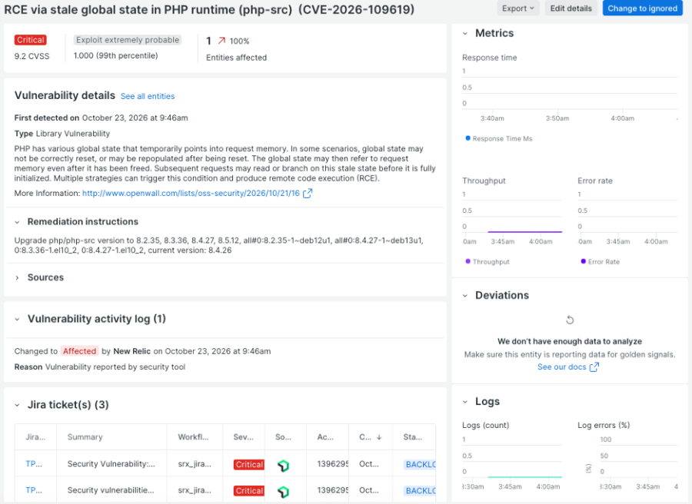Click Change to ignored button
Image resolution: width=692 pixels, height=504 pixels.
(x=642, y=8)
